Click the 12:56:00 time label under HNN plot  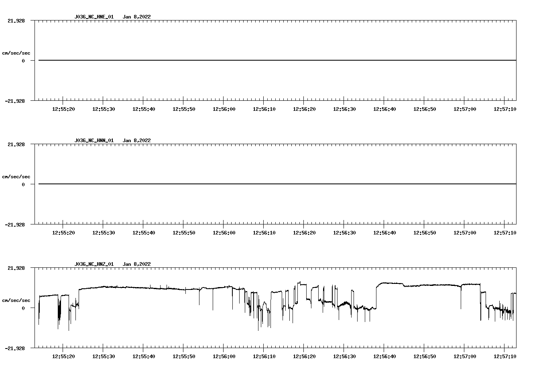click(x=224, y=233)
